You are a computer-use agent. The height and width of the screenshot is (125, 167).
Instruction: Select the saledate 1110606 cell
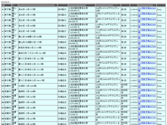pyautogui.click(x=134, y=86)
